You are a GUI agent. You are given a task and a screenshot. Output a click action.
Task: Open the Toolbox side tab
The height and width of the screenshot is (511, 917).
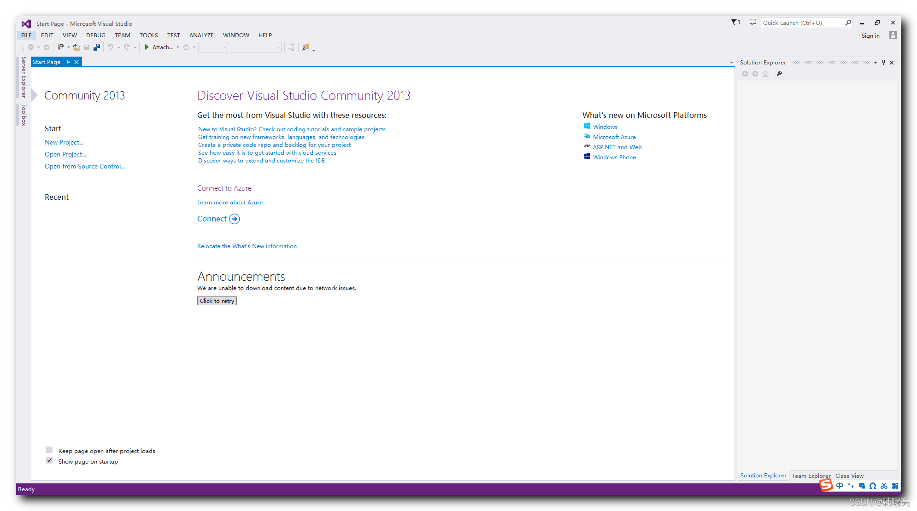point(24,115)
